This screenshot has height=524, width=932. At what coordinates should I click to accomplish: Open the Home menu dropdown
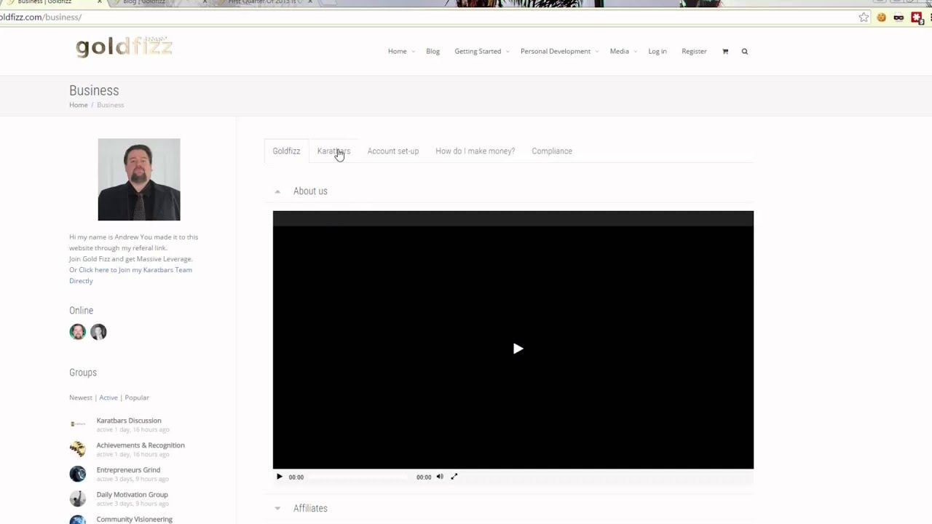(401, 52)
